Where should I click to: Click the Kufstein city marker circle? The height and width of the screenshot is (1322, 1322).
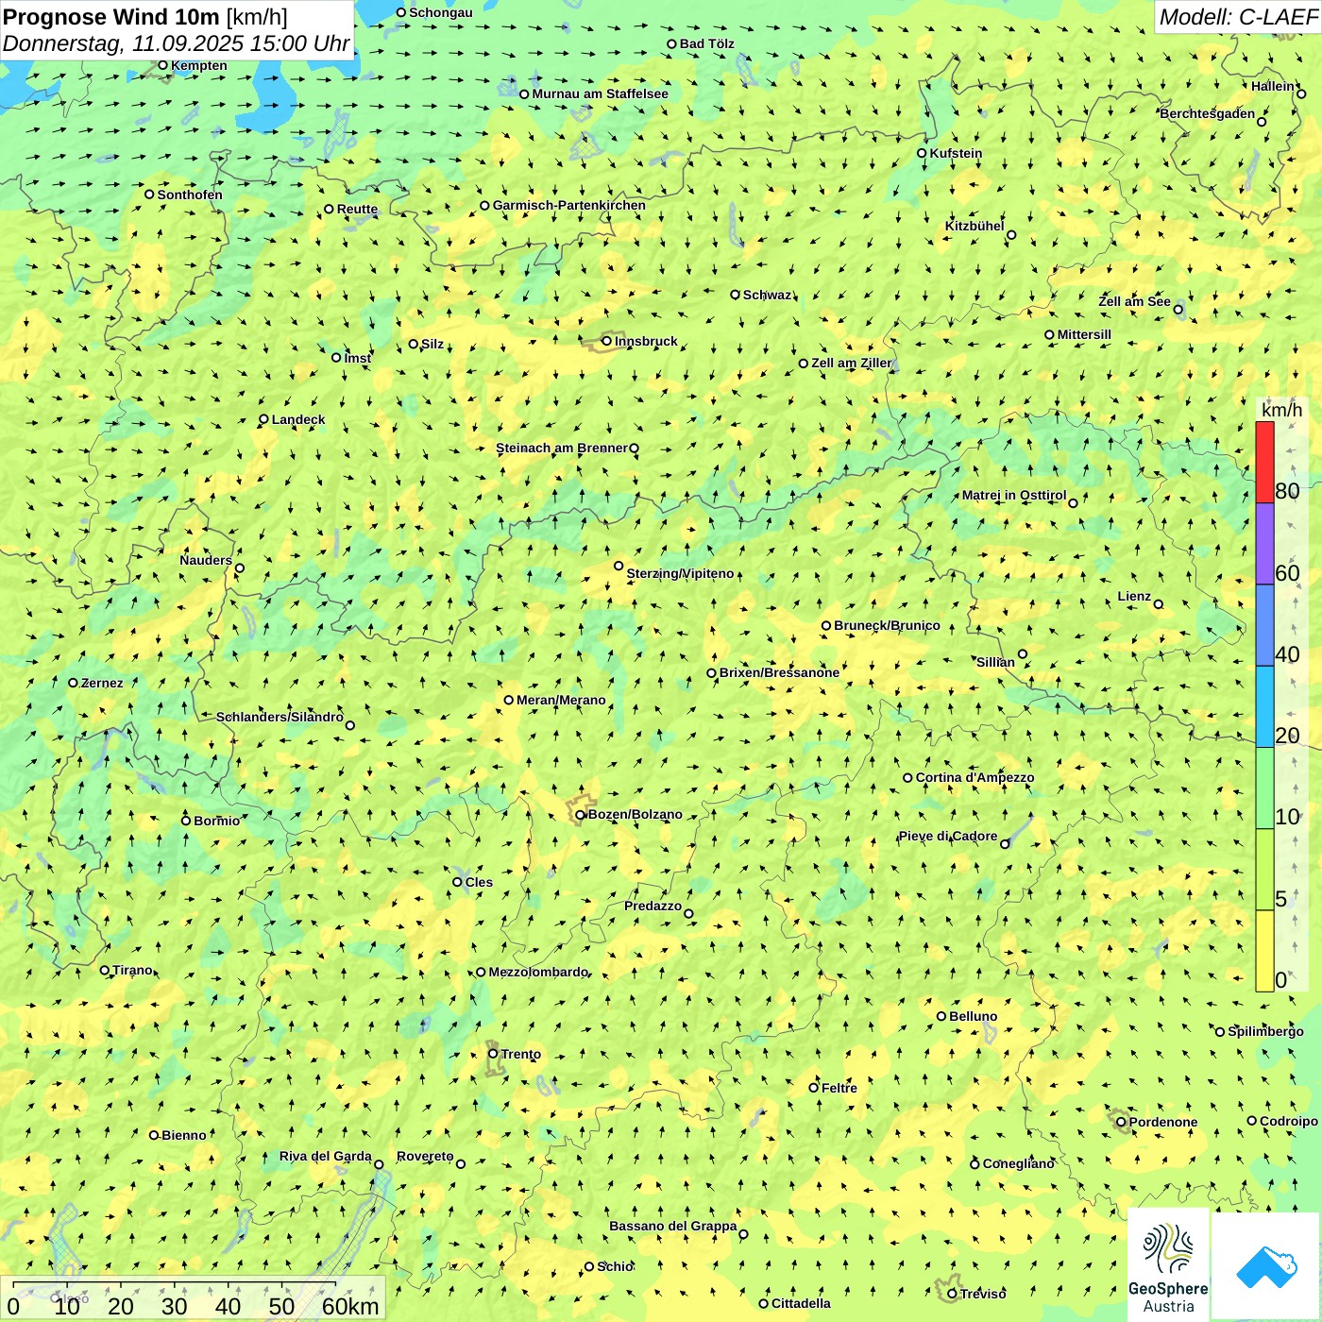(922, 153)
